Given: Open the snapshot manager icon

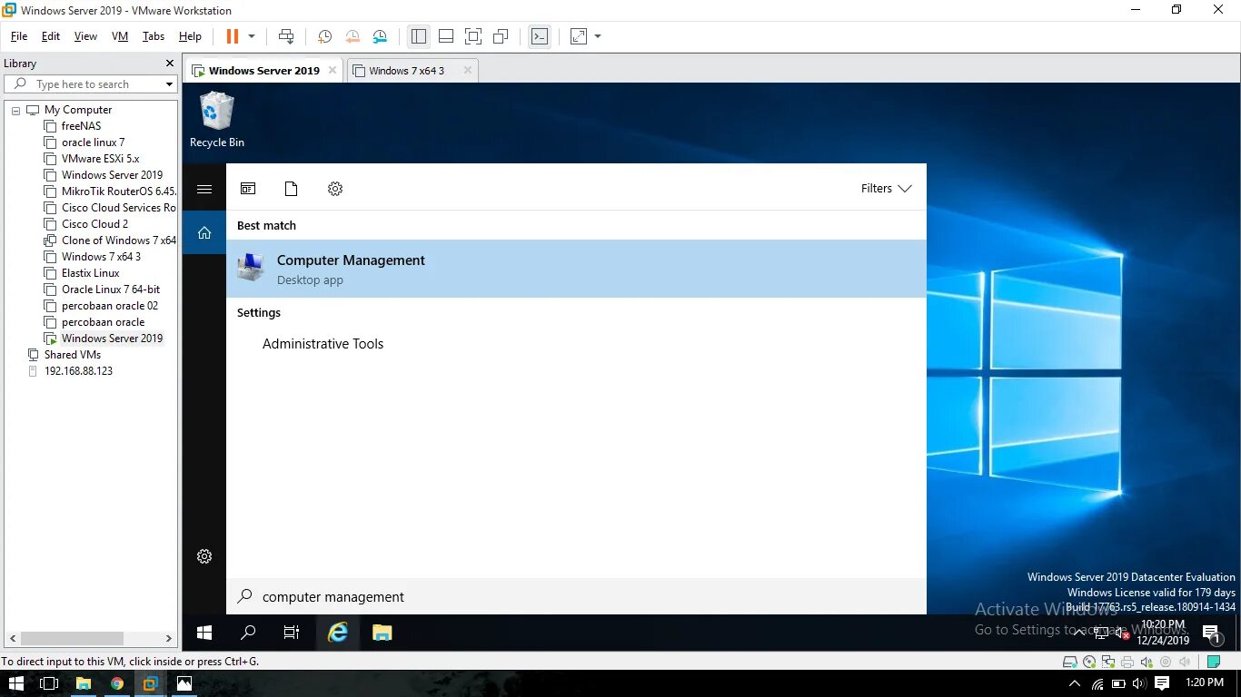Looking at the screenshot, I should click(380, 36).
